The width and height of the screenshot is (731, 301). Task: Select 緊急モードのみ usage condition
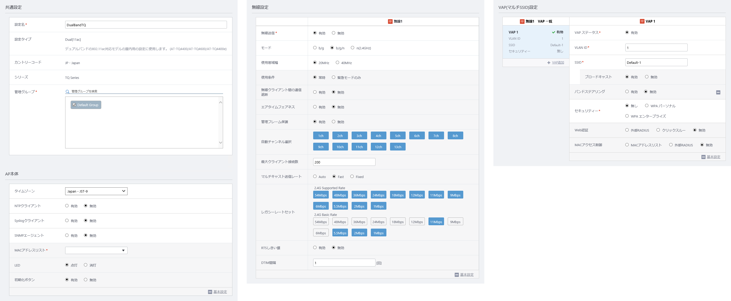tap(333, 77)
